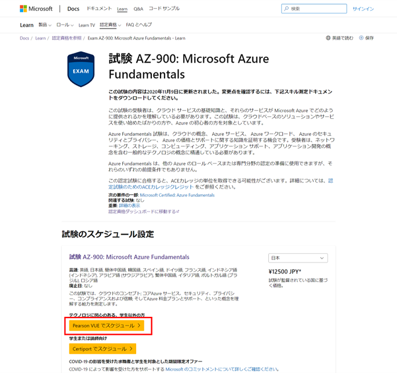Open the Docs header link
Image resolution: width=397 pixels, height=373 pixels.
coord(73,9)
